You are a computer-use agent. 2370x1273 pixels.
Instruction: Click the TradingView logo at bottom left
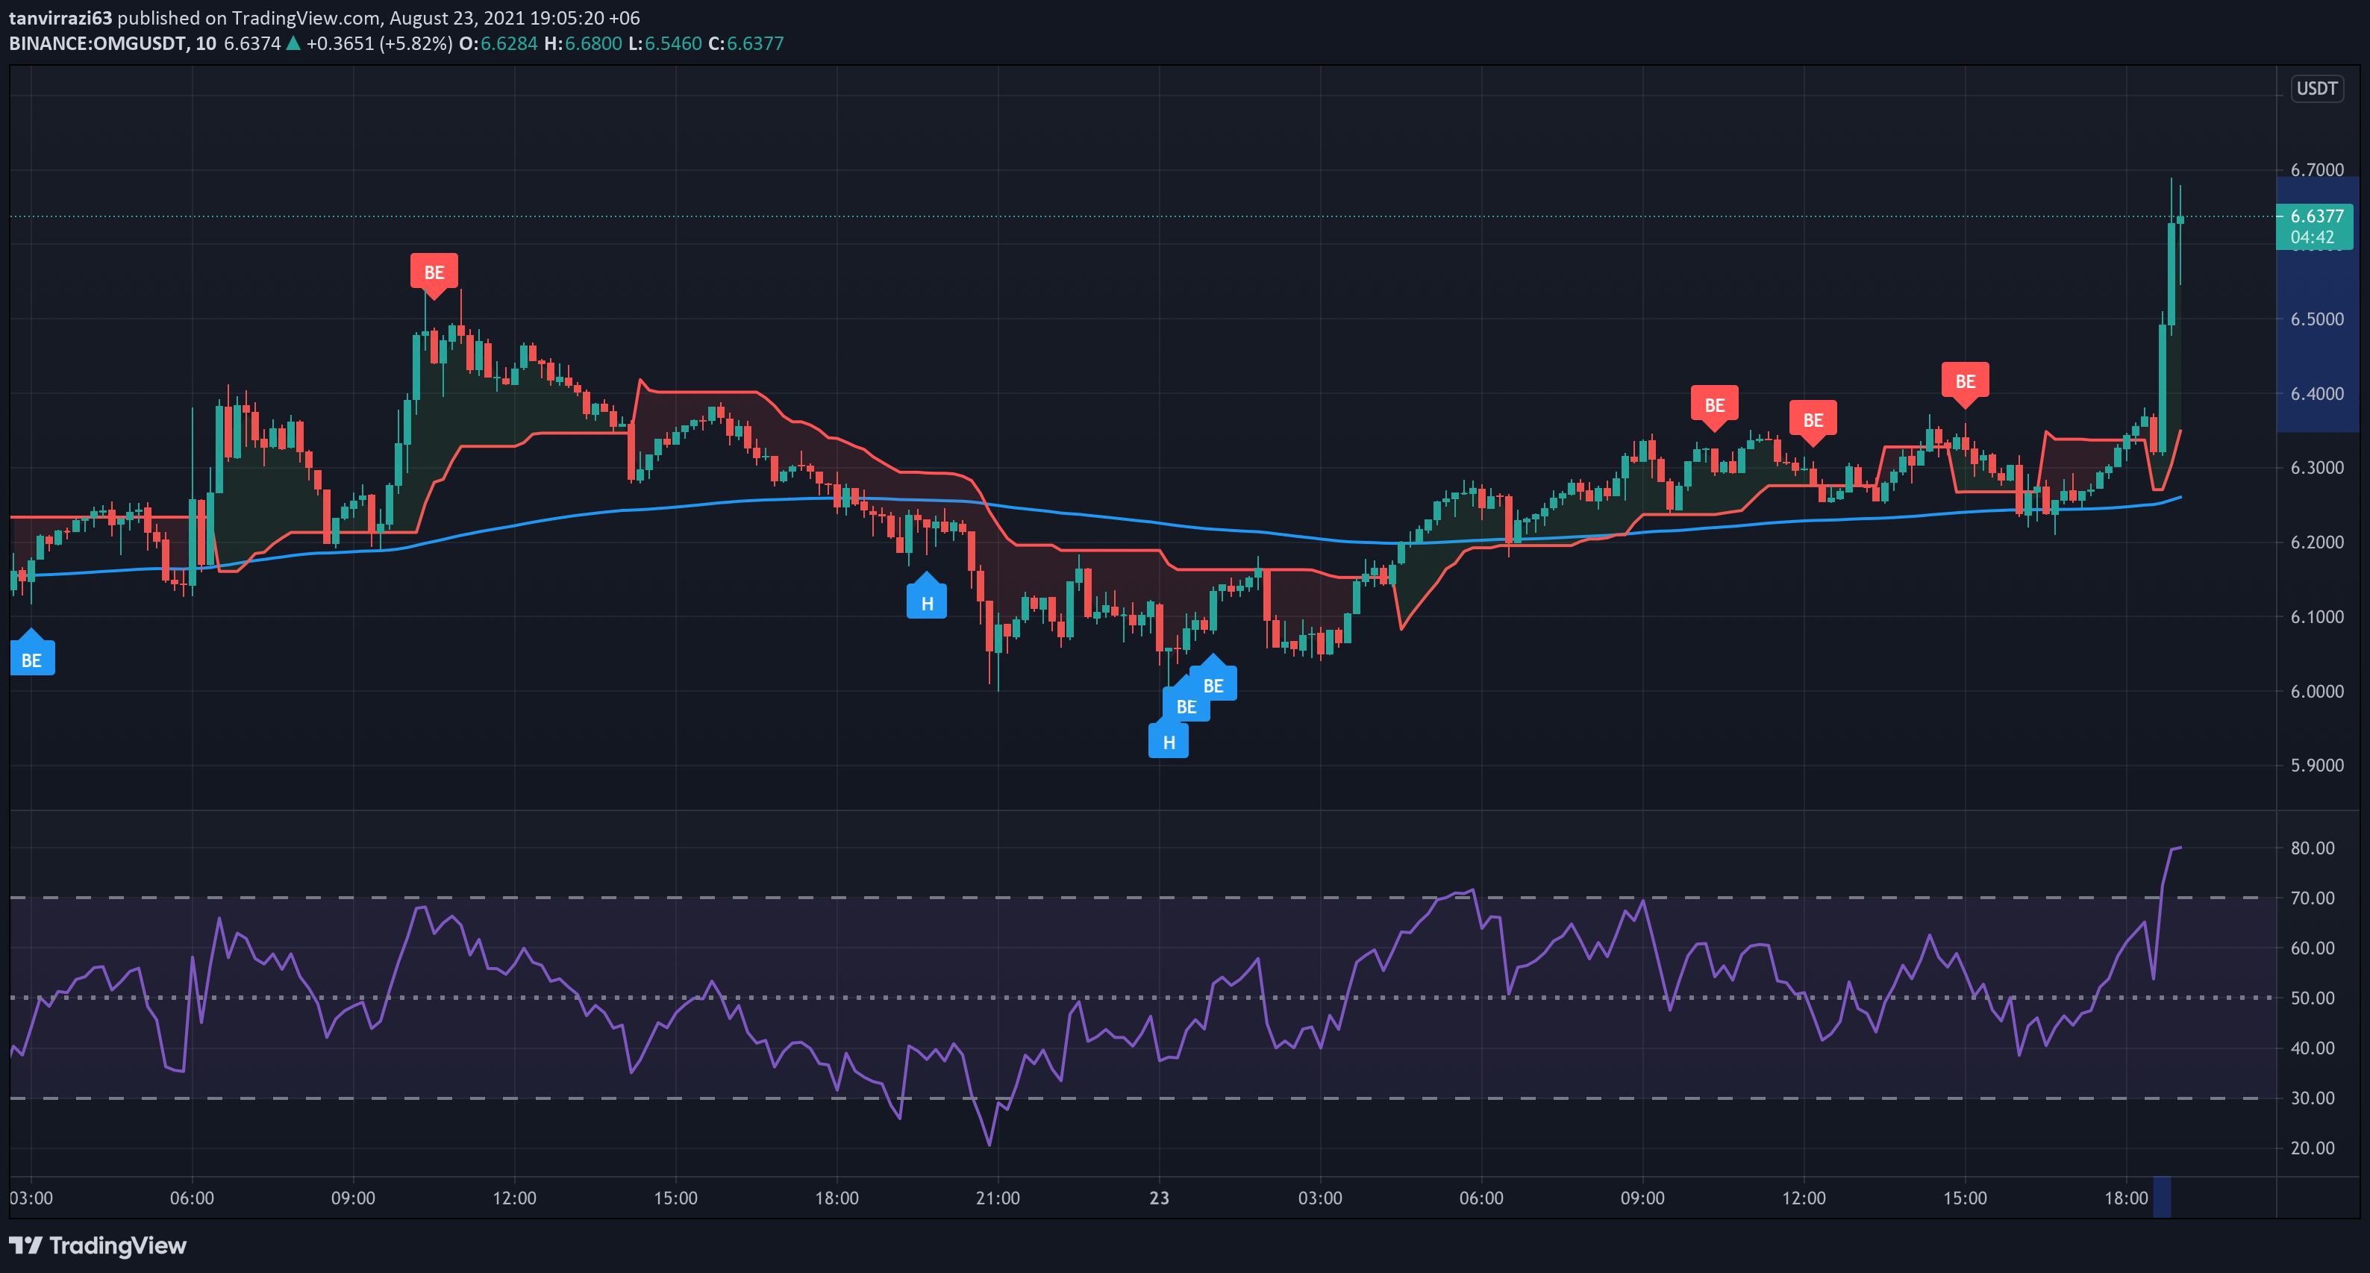pos(98,1245)
